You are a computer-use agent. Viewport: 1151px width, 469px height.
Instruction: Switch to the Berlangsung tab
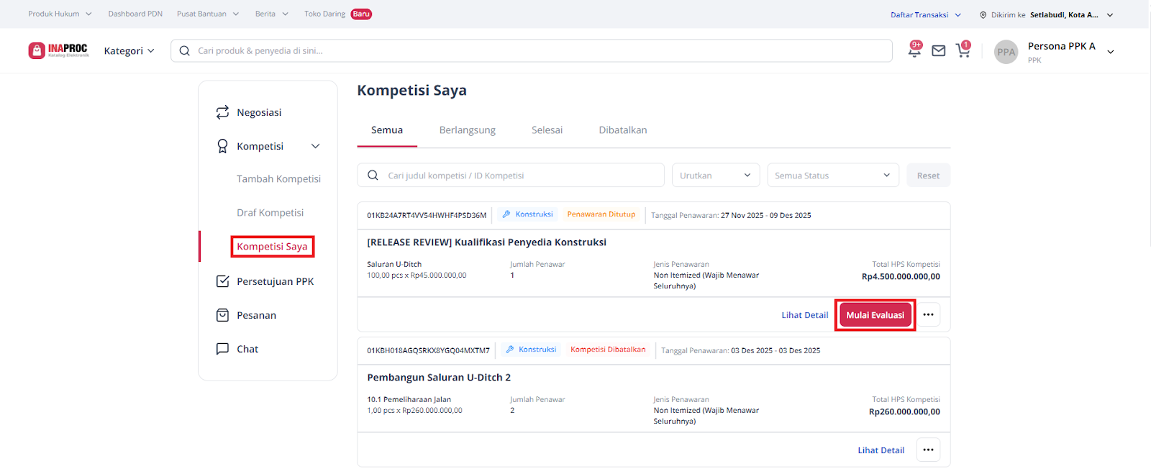(468, 130)
